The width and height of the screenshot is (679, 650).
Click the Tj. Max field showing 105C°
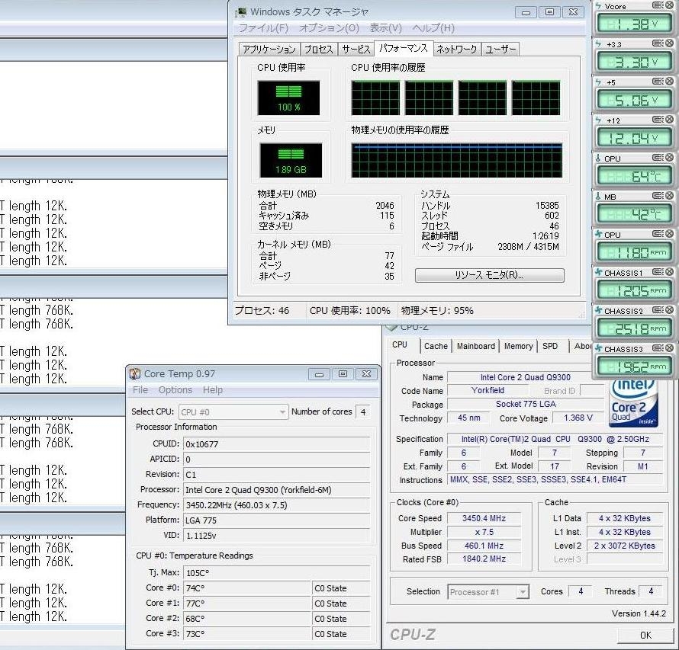pyautogui.click(x=277, y=573)
